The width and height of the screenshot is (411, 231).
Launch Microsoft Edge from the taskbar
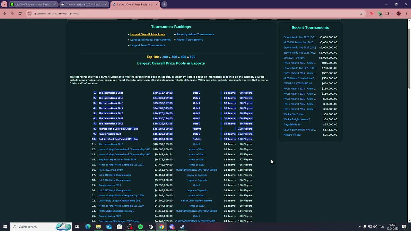[88, 227]
